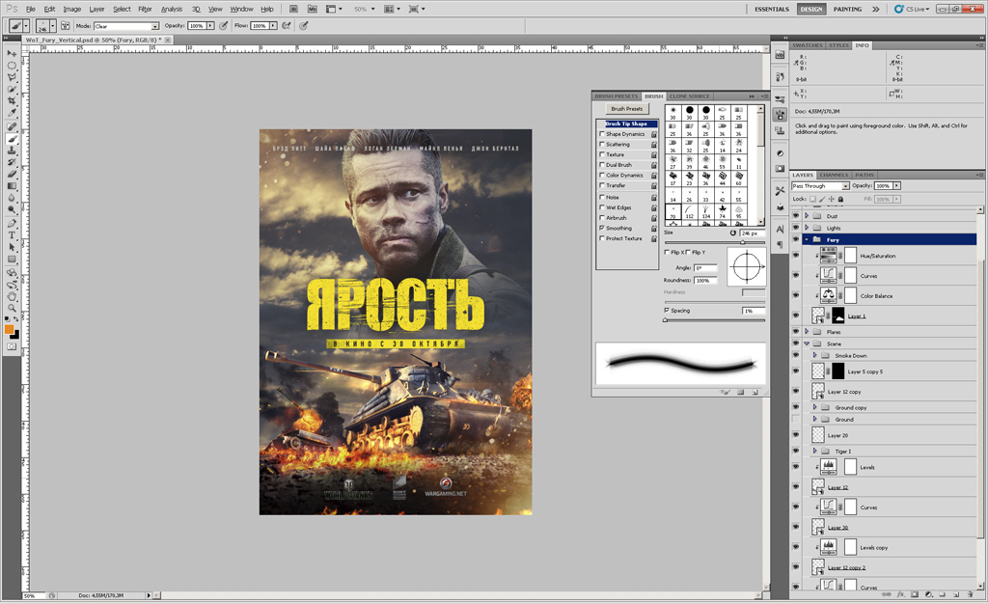The width and height of the screenshot is (988, 604).
Task: Click the orange foreground color swatch
Action: click(9, 329)
